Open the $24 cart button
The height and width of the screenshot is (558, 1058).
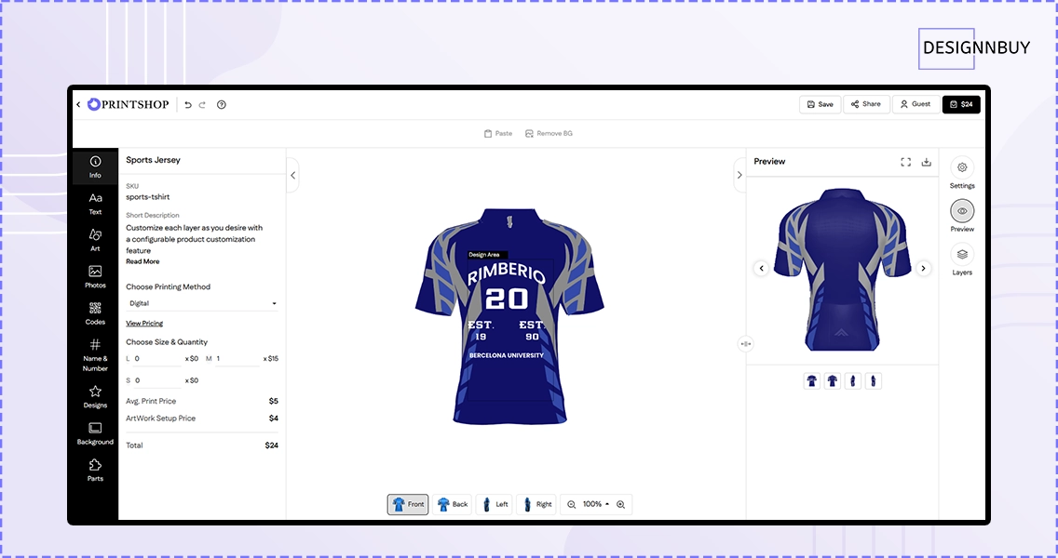(961, 104)
